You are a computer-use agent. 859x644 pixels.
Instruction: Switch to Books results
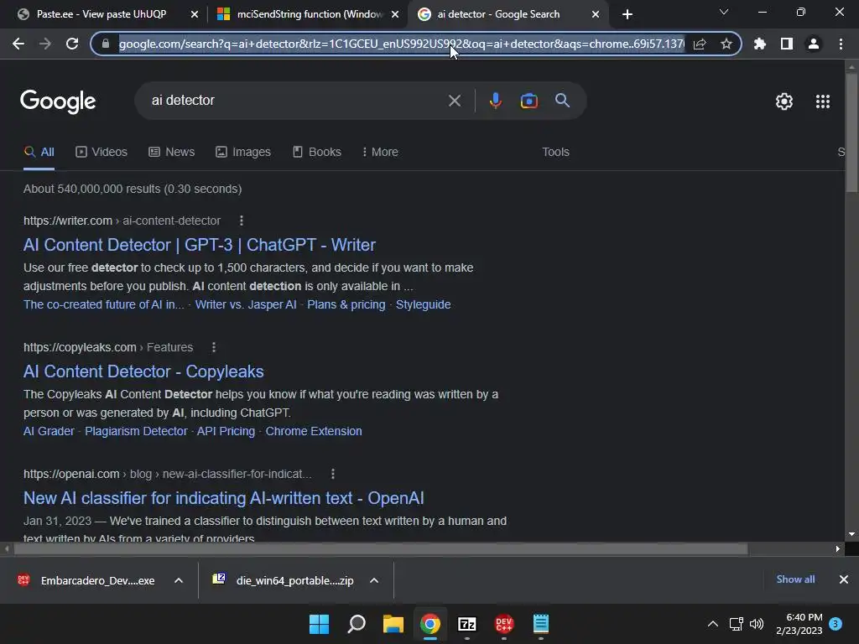click(x=316, y=153)
